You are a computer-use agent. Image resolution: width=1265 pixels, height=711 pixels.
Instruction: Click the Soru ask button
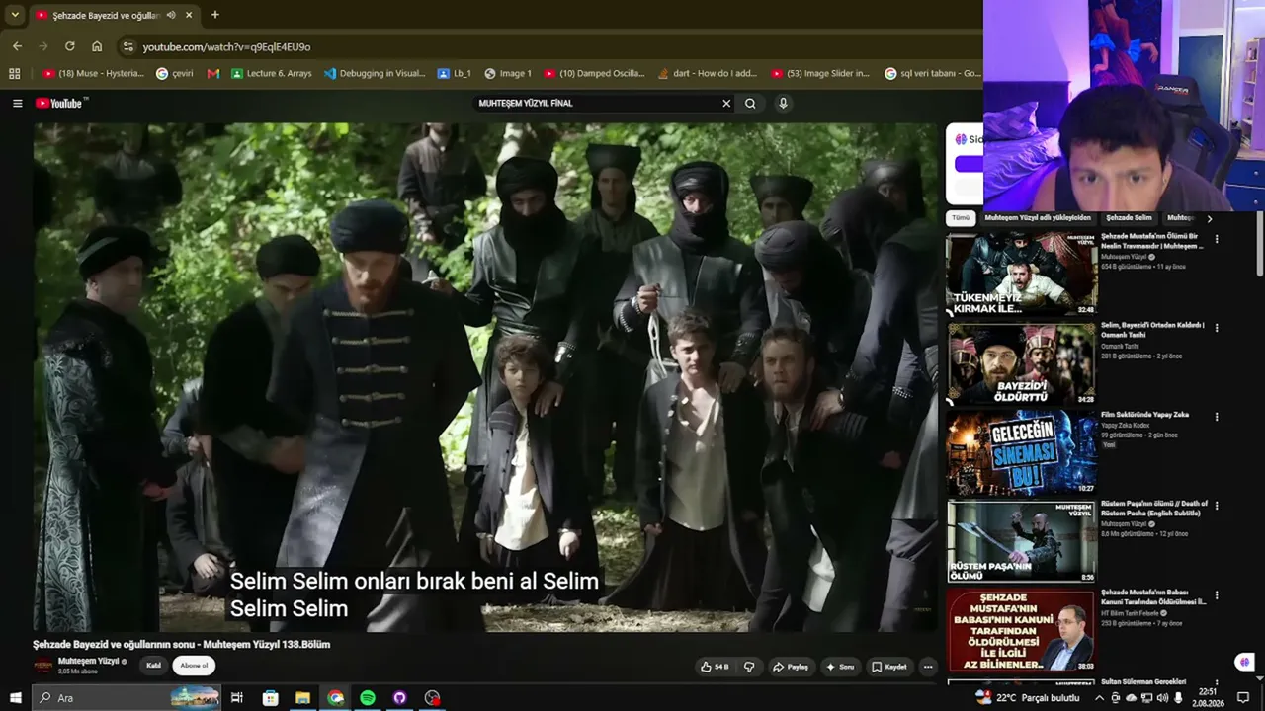(x=840, y=667)
